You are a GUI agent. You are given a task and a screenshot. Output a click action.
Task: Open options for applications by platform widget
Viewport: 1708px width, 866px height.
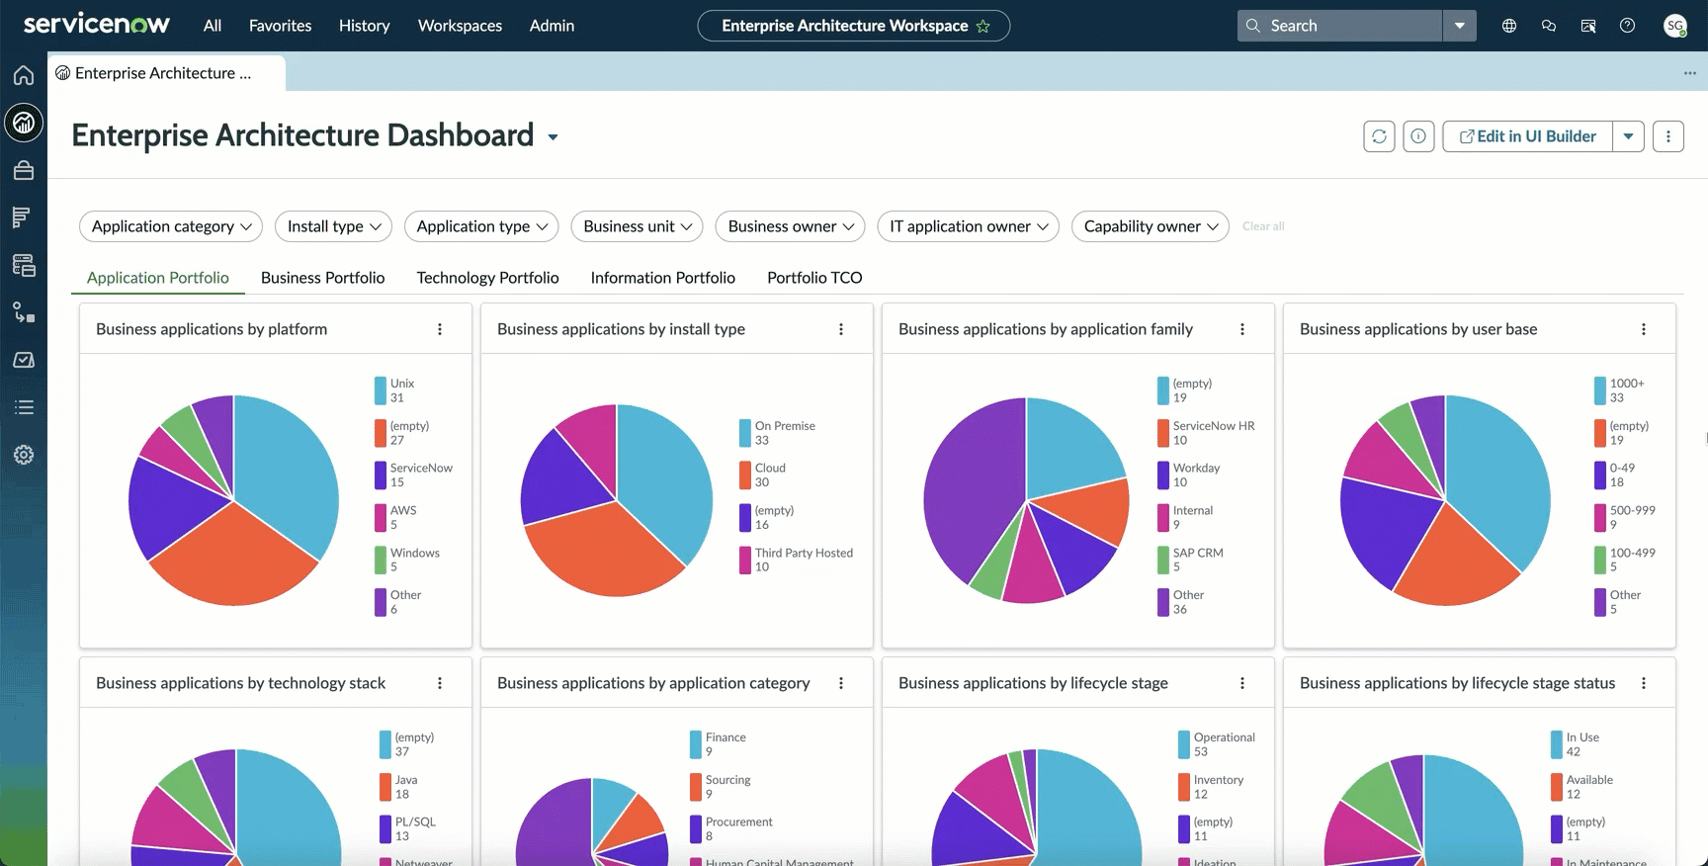pyautogui.click(x=440, y=329)
